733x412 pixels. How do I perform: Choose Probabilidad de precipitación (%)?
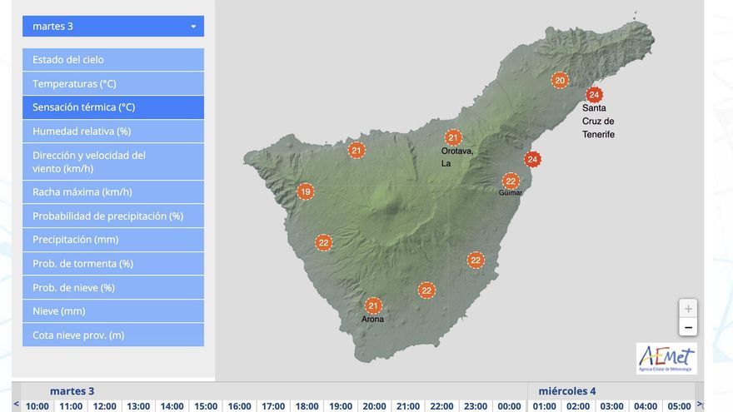click(x=113, y=216)
